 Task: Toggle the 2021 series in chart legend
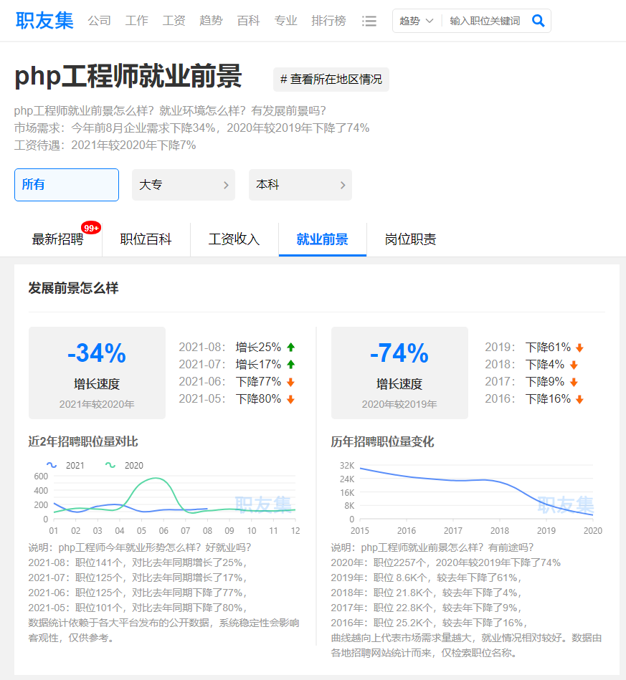pos(65,465)
